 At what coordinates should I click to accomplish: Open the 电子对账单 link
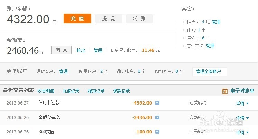242,91
